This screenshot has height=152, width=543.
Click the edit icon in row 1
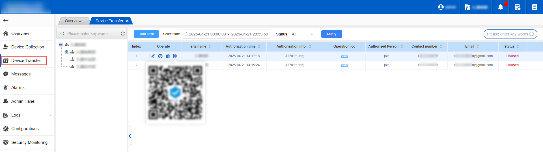pyautogui.click(x=152, y=56)
